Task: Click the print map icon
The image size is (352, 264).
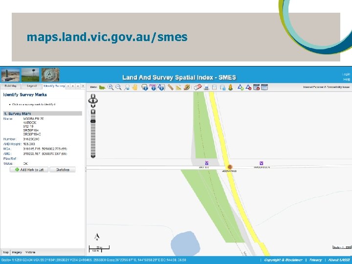Action: point(206,88)
